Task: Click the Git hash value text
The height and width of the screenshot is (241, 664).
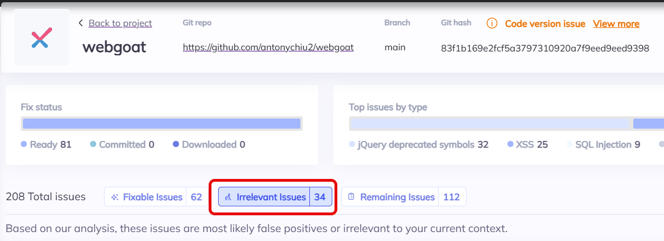Action: pos(545,48)
